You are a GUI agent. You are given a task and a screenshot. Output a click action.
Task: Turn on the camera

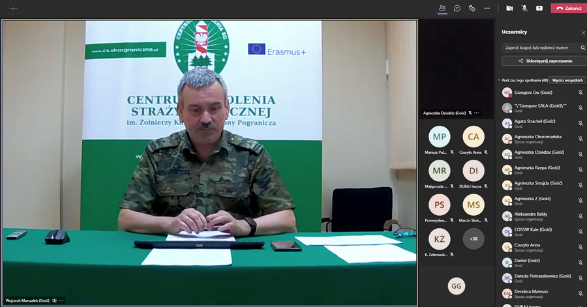pos(509,8)
